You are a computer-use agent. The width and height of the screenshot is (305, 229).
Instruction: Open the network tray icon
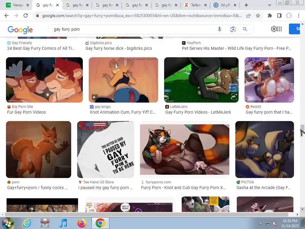(268, 224)
